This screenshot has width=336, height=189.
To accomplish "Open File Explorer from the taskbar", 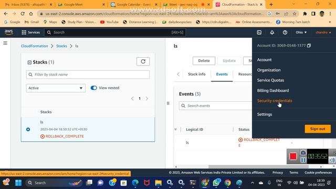I will click(x=159, y=183).
